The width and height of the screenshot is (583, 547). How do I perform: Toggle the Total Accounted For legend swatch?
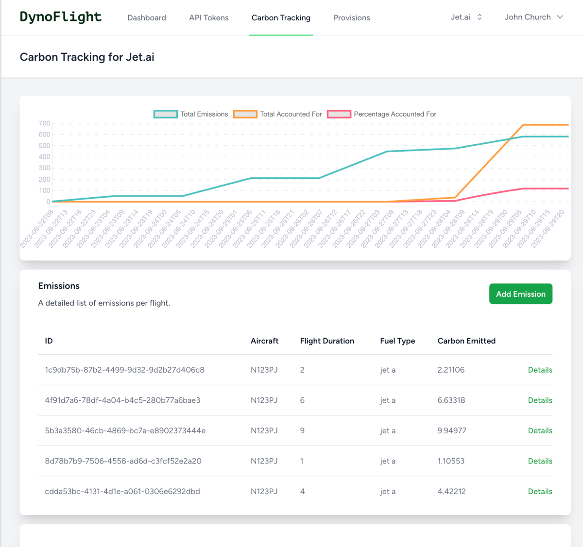click(245, 114)
